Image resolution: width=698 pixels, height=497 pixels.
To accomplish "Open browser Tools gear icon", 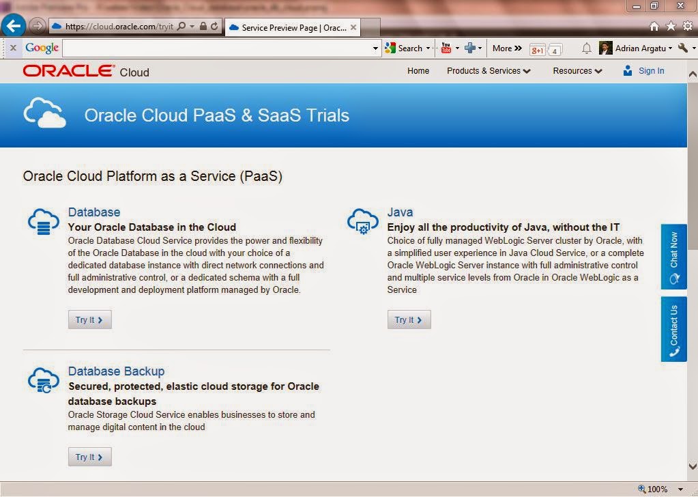I will pos(688,26).
